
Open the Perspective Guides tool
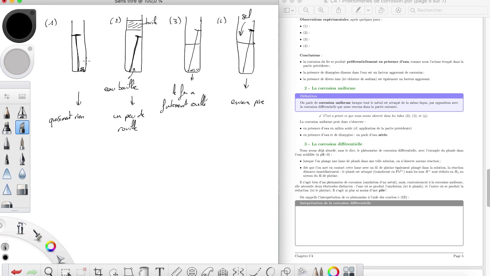[x=223, y=272]
